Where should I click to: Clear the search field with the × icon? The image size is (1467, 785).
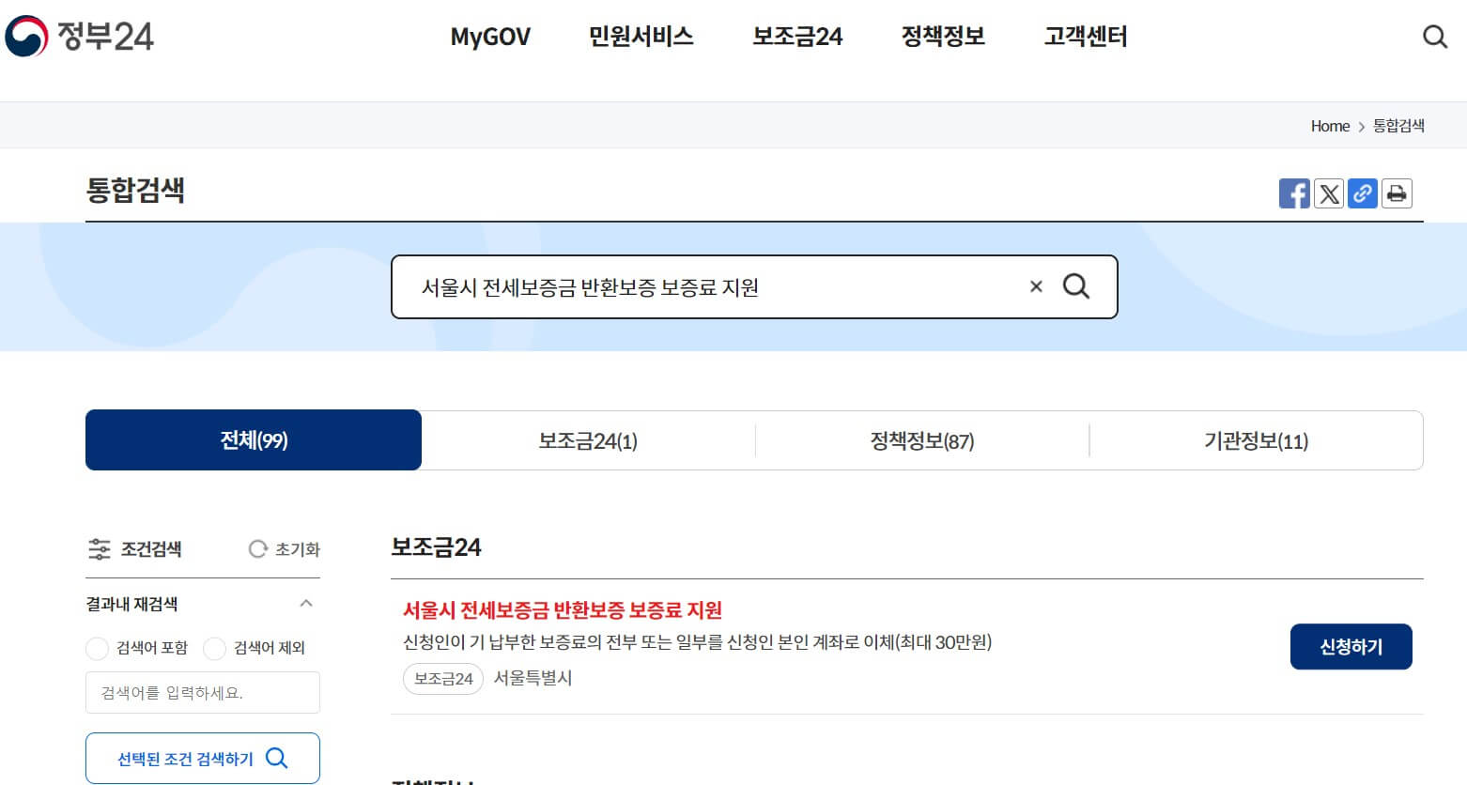[x=1036, y=287]
